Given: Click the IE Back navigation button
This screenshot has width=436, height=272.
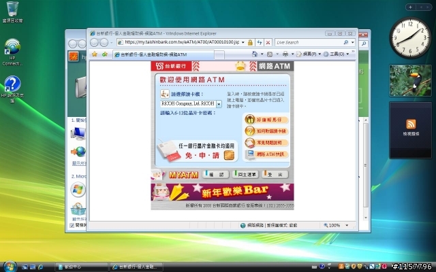Looking at the screenshot, I should coord(94,42).
